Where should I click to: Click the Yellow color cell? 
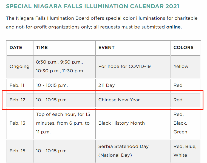[x=181, y=66]
